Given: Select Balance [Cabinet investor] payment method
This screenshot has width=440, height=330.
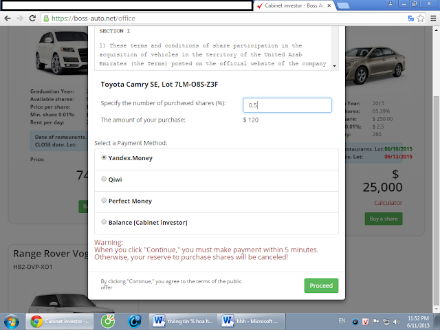Looking at the screenshot, I should (x=104, y=222).
